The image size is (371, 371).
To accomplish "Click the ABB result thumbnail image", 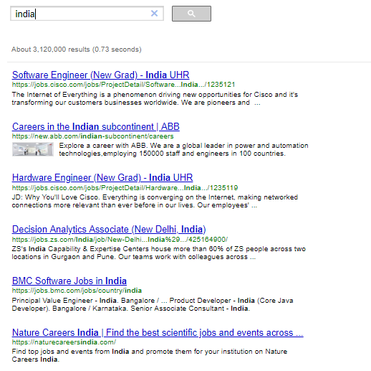I will tap(33, 149).
